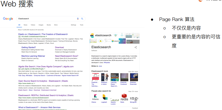Click the share icon in Elasticsearch panel

pos(136,47)
